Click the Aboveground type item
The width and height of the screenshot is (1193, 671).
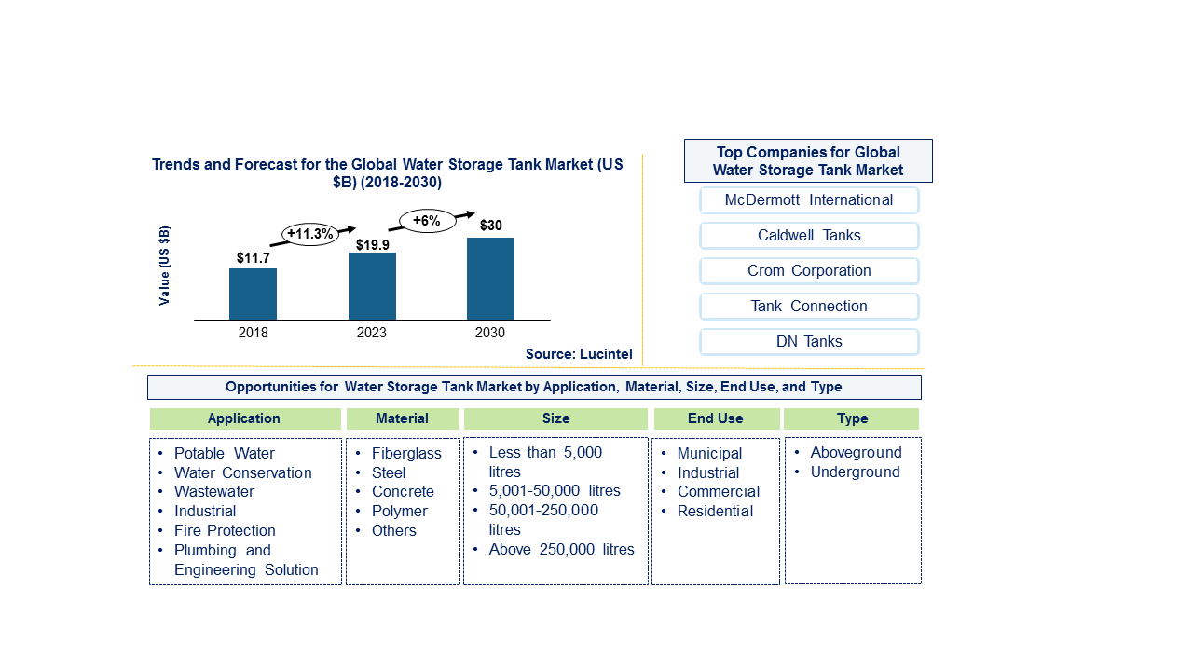point(856,453)
